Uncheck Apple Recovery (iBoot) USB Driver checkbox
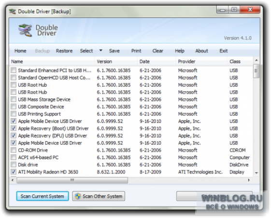Screen dimensions: 271x218 14,128
